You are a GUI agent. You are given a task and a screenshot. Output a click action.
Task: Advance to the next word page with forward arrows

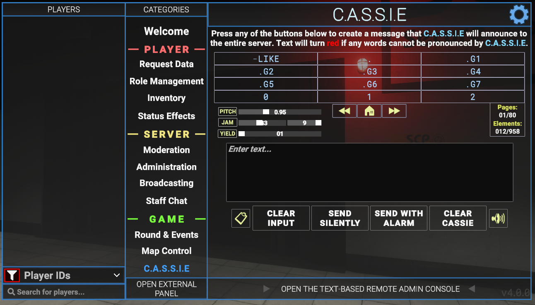(394, 111)
